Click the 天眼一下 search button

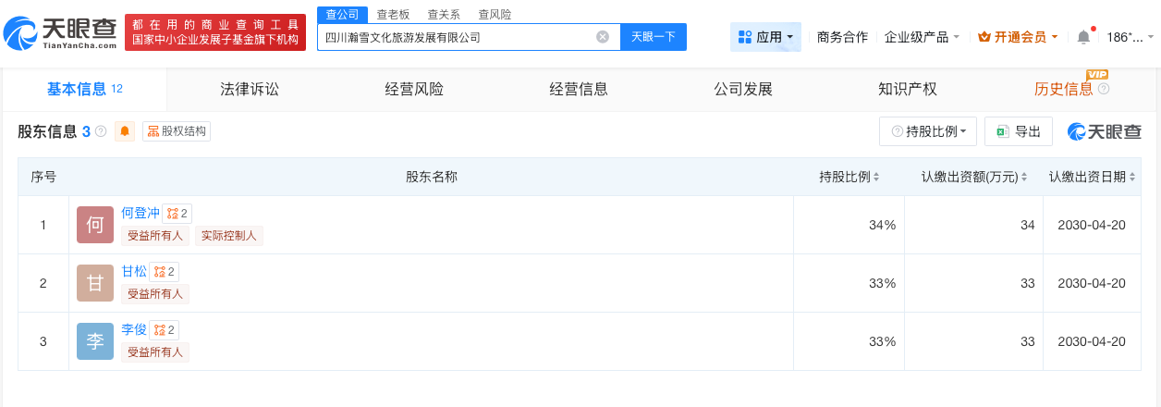tap(654, 37)
